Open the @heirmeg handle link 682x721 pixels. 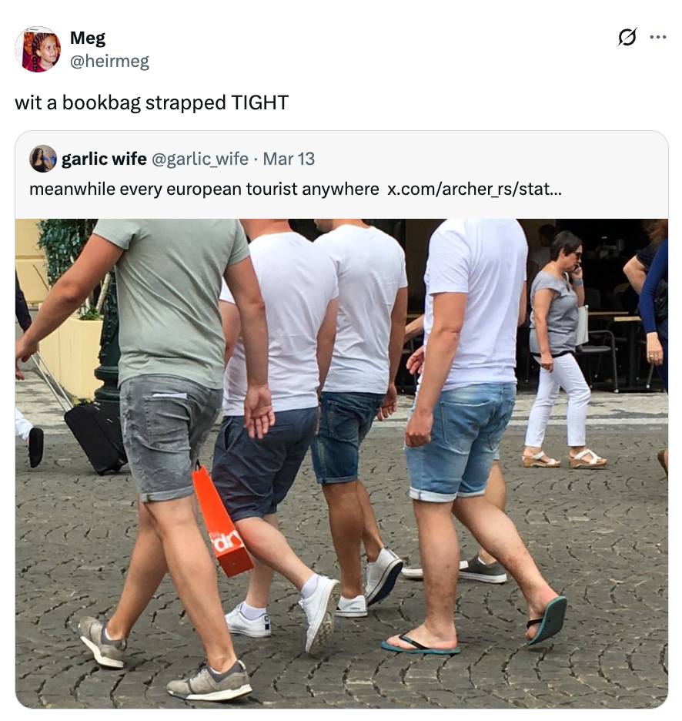tap(109, 61)
